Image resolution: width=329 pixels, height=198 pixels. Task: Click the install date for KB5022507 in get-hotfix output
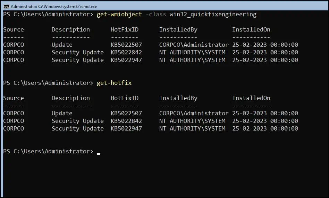[x=265, y=114]
